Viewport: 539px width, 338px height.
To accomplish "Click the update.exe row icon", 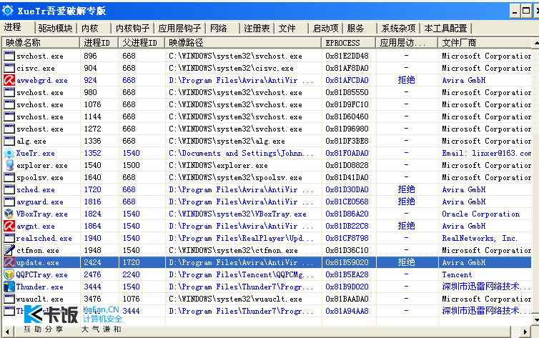I will point(9,262).
